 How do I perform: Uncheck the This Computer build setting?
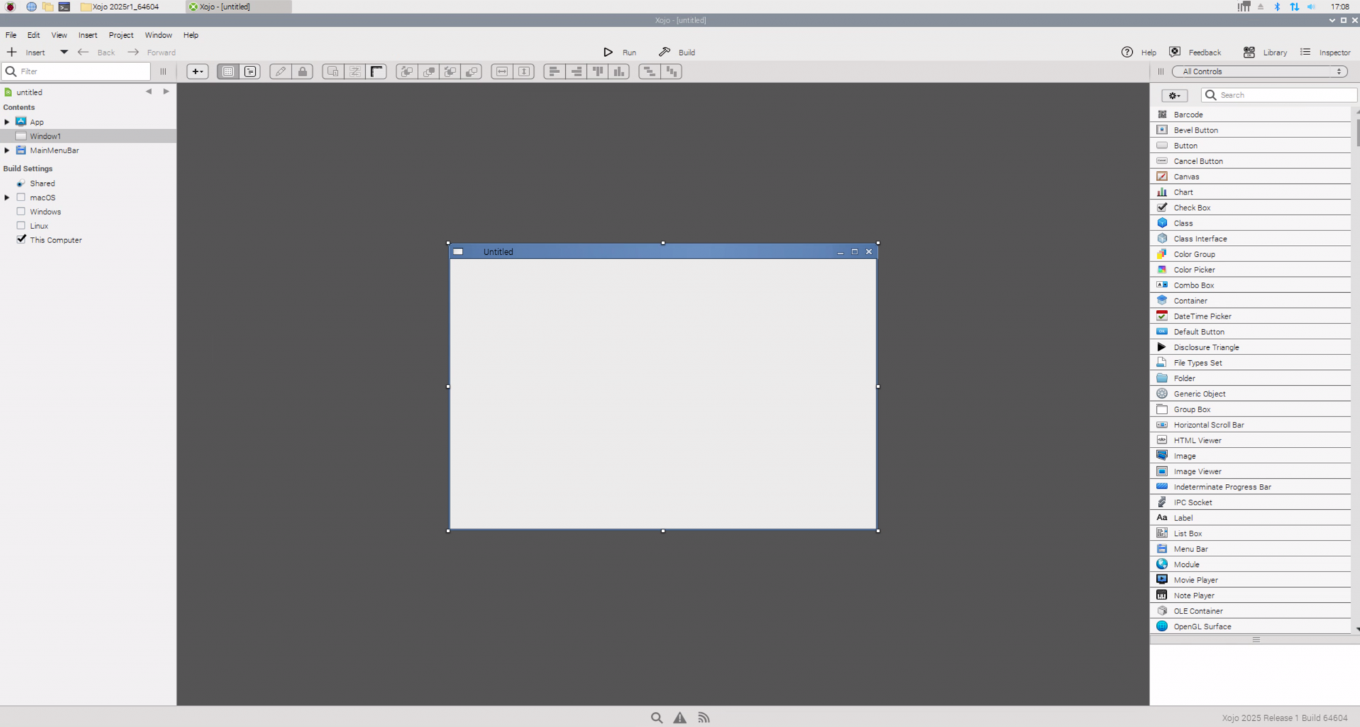(21, 239)
